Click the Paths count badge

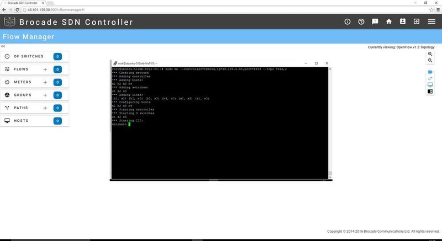(x=57, y=108)
